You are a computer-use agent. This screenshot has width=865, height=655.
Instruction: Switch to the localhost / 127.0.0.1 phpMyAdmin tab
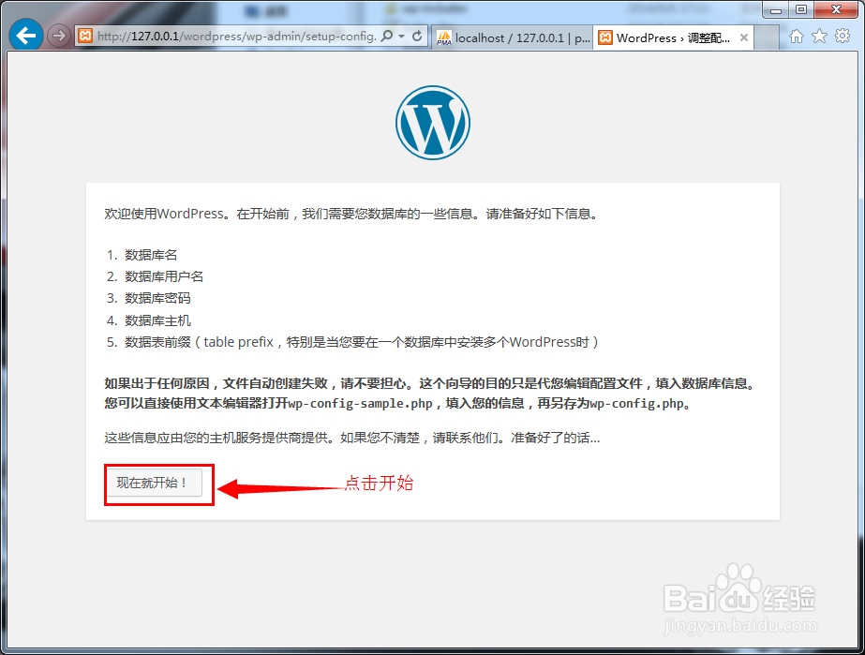(x=513, y=37)
